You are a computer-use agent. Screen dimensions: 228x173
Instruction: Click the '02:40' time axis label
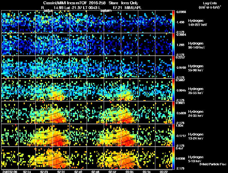[78, 172]
